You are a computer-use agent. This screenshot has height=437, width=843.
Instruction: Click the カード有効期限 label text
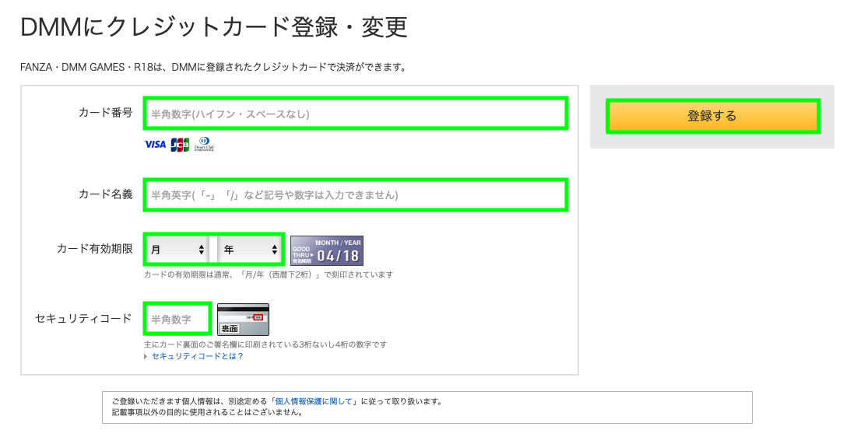tap(95, 249)
